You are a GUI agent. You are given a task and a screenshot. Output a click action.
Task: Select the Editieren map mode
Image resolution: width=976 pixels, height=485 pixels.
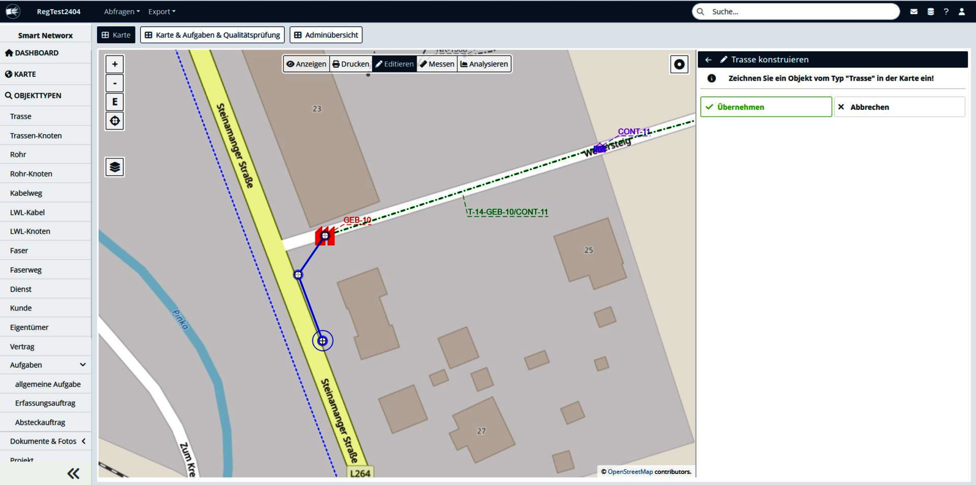pos(394,64)
